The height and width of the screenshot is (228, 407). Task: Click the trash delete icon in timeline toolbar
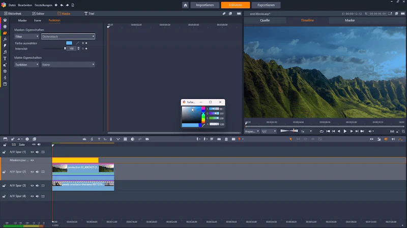[x=226, y=139]
